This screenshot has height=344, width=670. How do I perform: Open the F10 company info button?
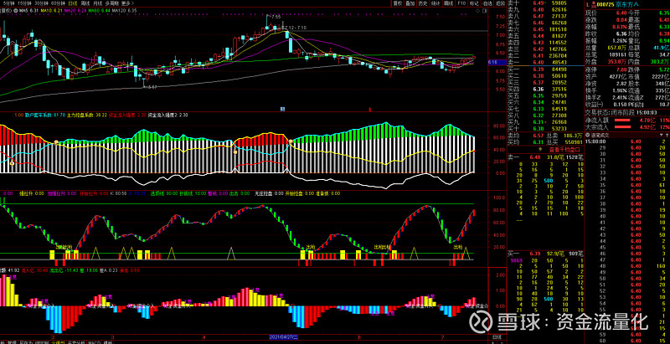point(461,3)
